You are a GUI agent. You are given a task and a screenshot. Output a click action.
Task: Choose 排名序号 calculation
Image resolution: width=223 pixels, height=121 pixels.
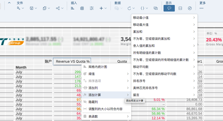164,81
